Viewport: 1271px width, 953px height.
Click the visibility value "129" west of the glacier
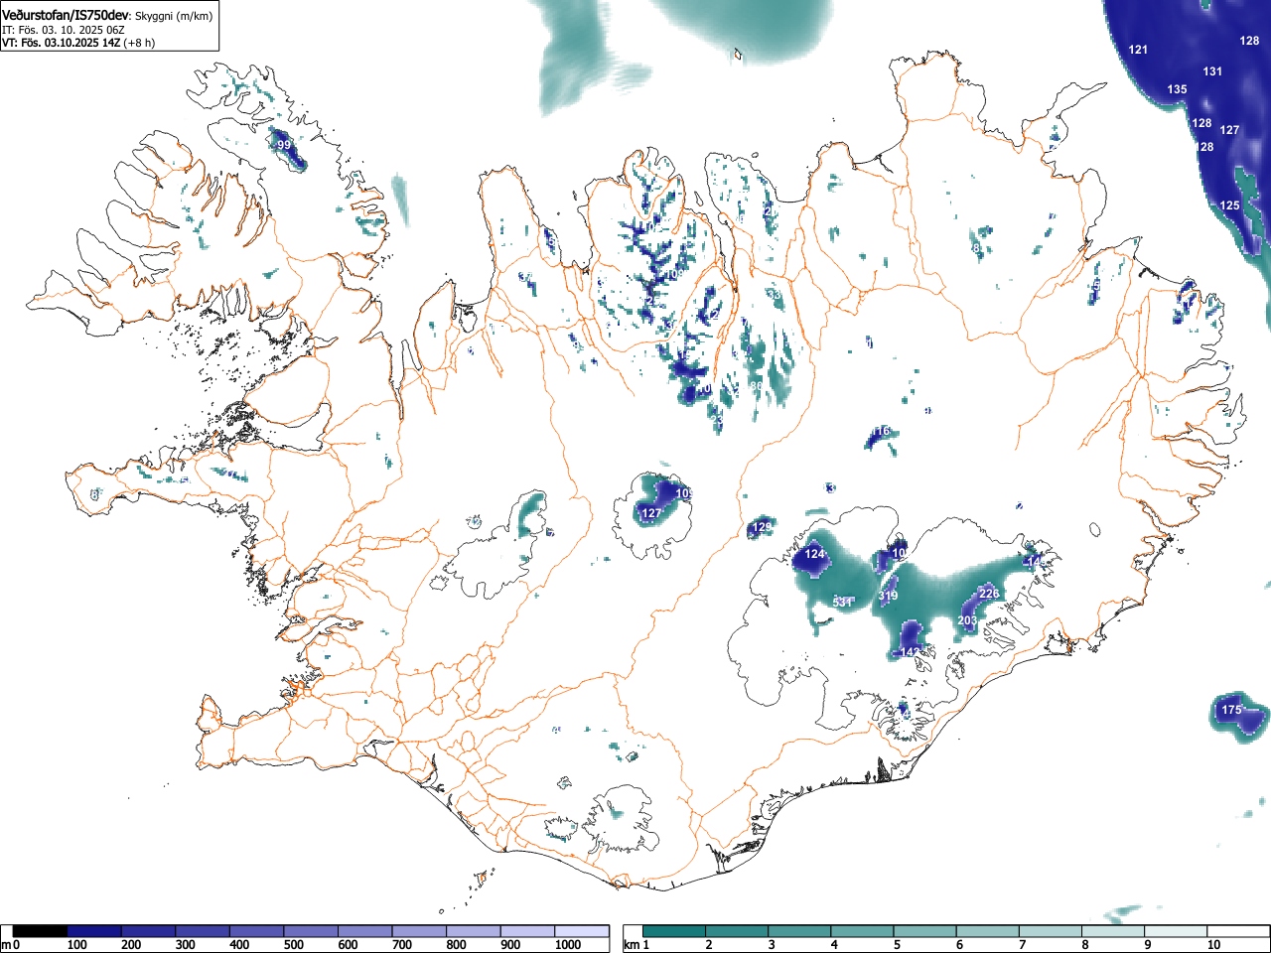(x=762, y=527)
